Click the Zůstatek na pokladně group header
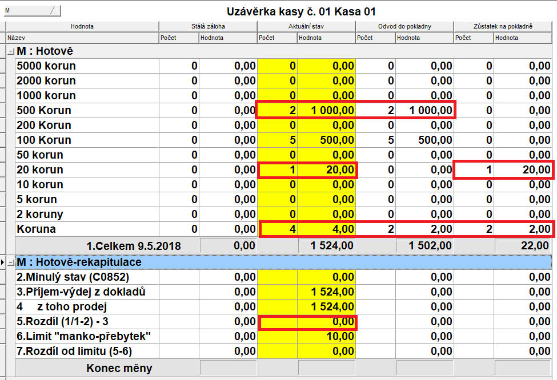 tap(503, 26)
